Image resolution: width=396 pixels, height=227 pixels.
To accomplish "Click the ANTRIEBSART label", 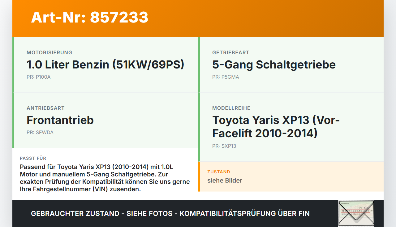I will [46, 108].
